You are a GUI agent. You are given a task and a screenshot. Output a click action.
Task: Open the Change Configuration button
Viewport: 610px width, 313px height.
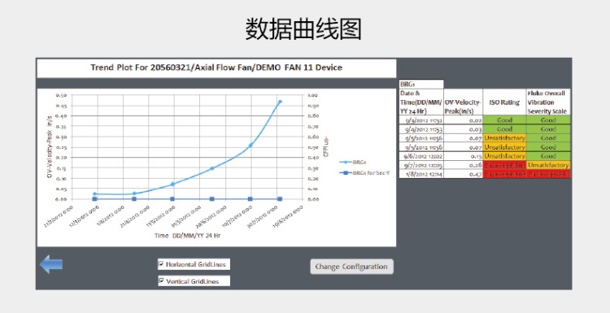[x=351, y=267]
